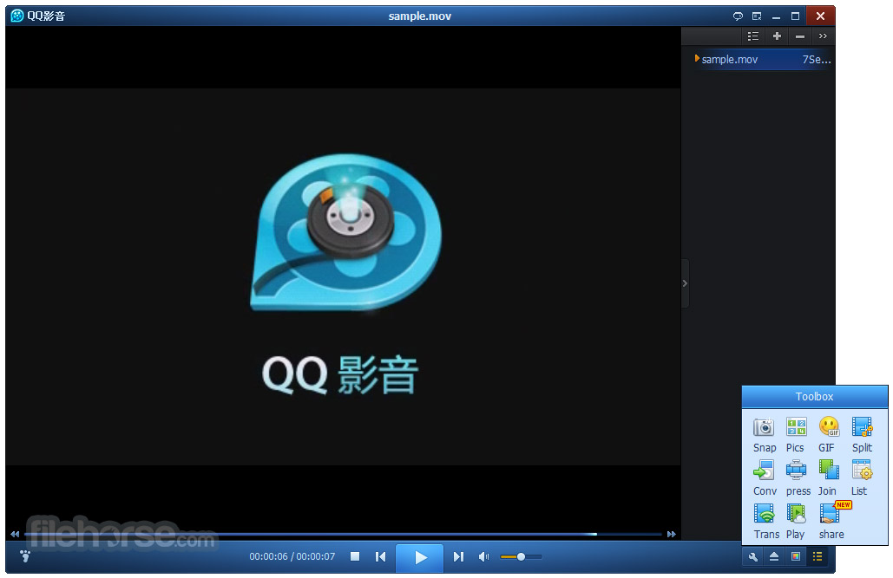Image resolution: width=893 pixels, height=578 pixels.
Task: Open the feedback speech bubble icon
Action: pos(738,16)
